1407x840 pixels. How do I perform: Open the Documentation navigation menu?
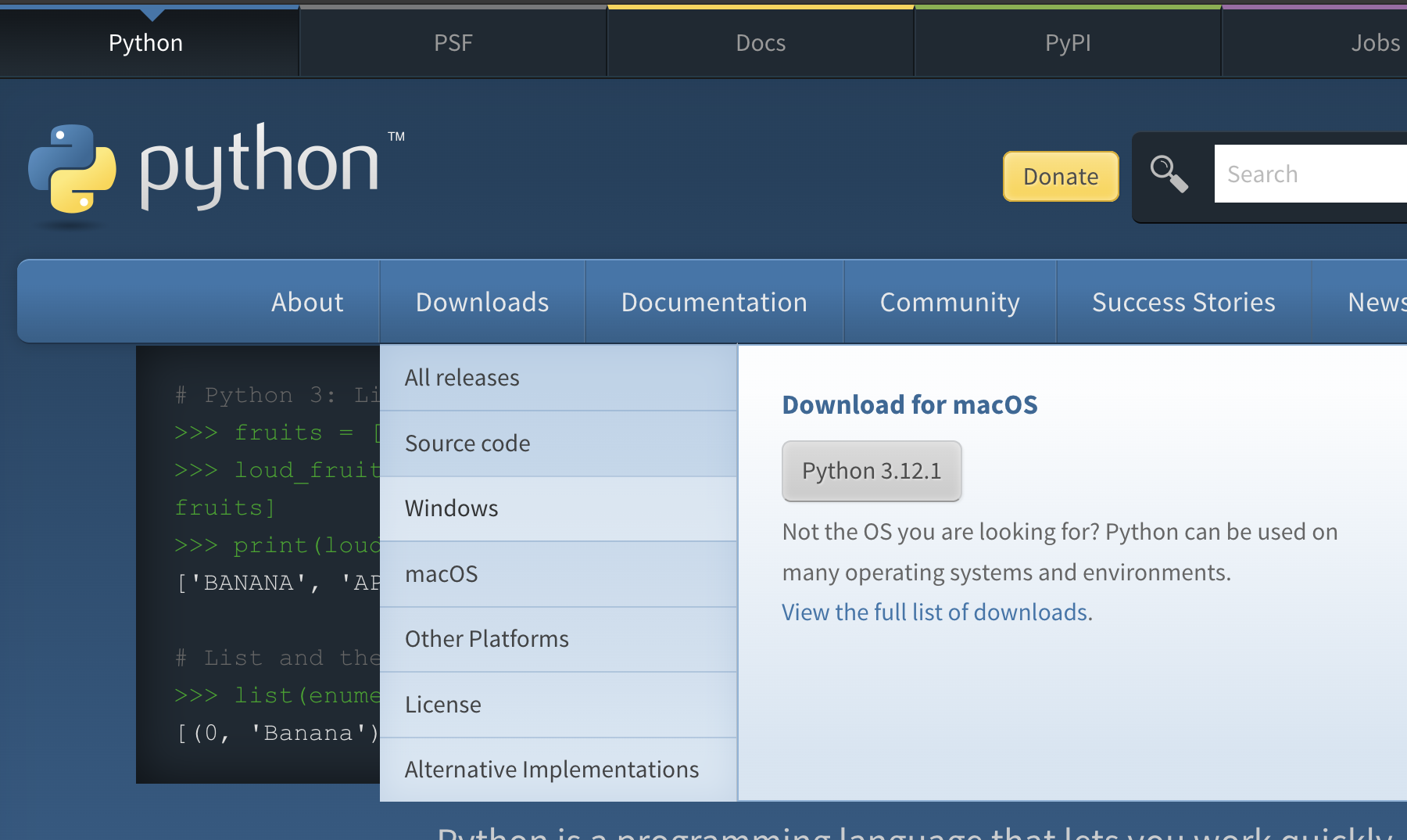coord(714,302)
